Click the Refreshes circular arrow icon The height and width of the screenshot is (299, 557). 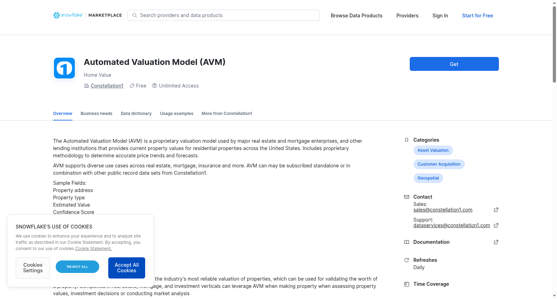pyautogui.click(x=406, y=260)
